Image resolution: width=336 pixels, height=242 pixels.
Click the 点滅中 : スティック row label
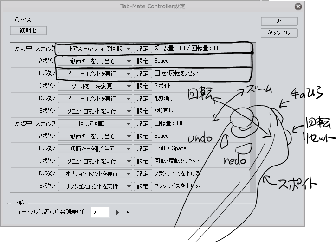[x=35, y=123]
